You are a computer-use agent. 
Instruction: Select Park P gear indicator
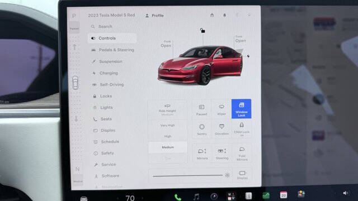pos(74,16)
